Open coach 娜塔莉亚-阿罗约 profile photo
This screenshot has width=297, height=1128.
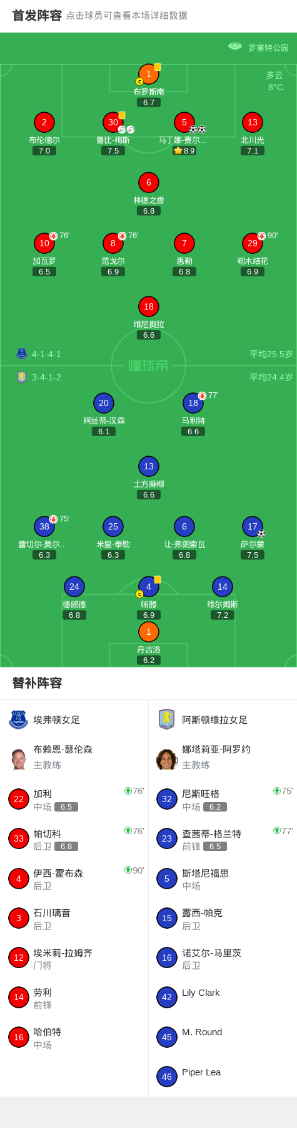tap(167, 759)
